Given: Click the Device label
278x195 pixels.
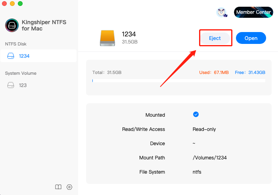Looking at the screenshot, I should 157,143.
